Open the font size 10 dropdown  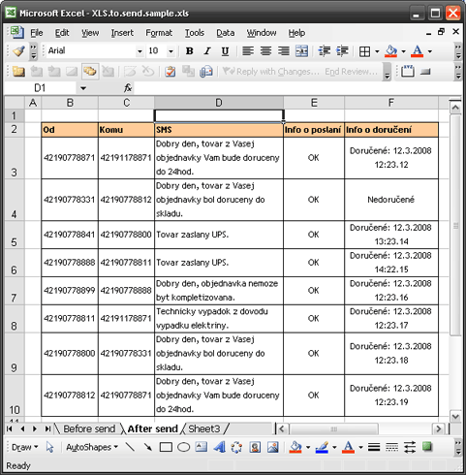[171, 51]
